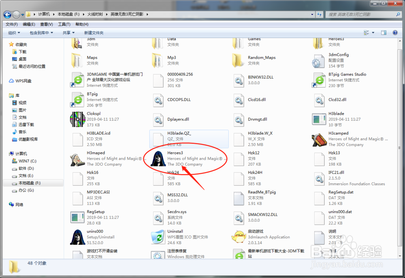Select 办公 (G:) drive in sidebar
Image resolution: width=405 pixels, height=278 pixels.
coord(26,190)
